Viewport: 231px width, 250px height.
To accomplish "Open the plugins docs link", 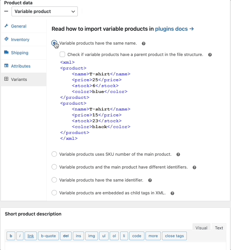I will pyautogui.click(x=174, y=29).
